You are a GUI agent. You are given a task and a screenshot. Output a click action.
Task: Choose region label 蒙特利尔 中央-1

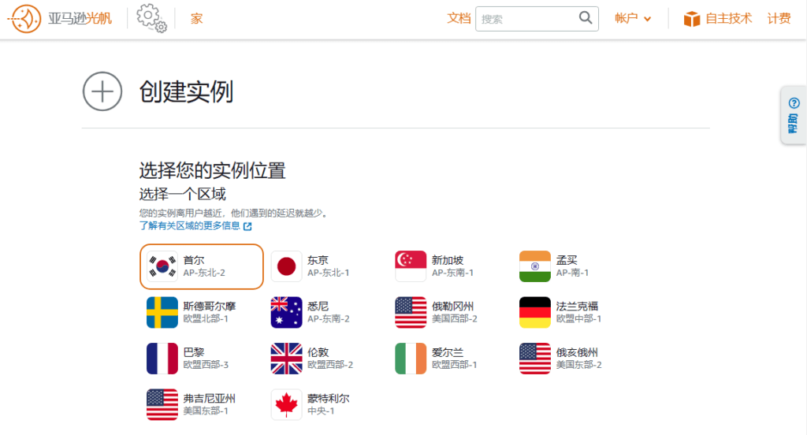click(x=329, y=404)
